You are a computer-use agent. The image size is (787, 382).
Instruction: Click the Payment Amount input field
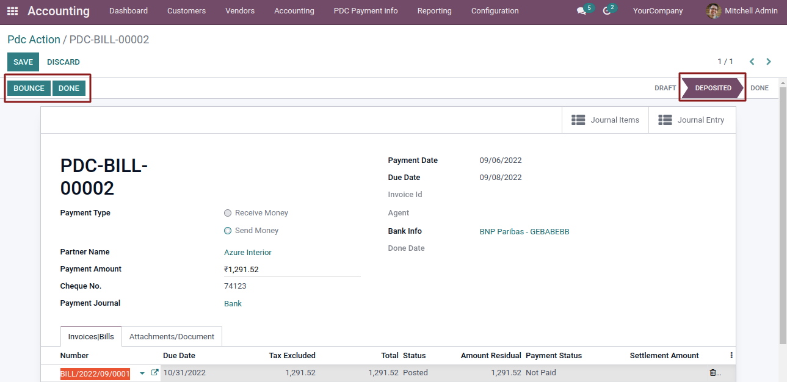pyautogui.click(x=292, y=269)
